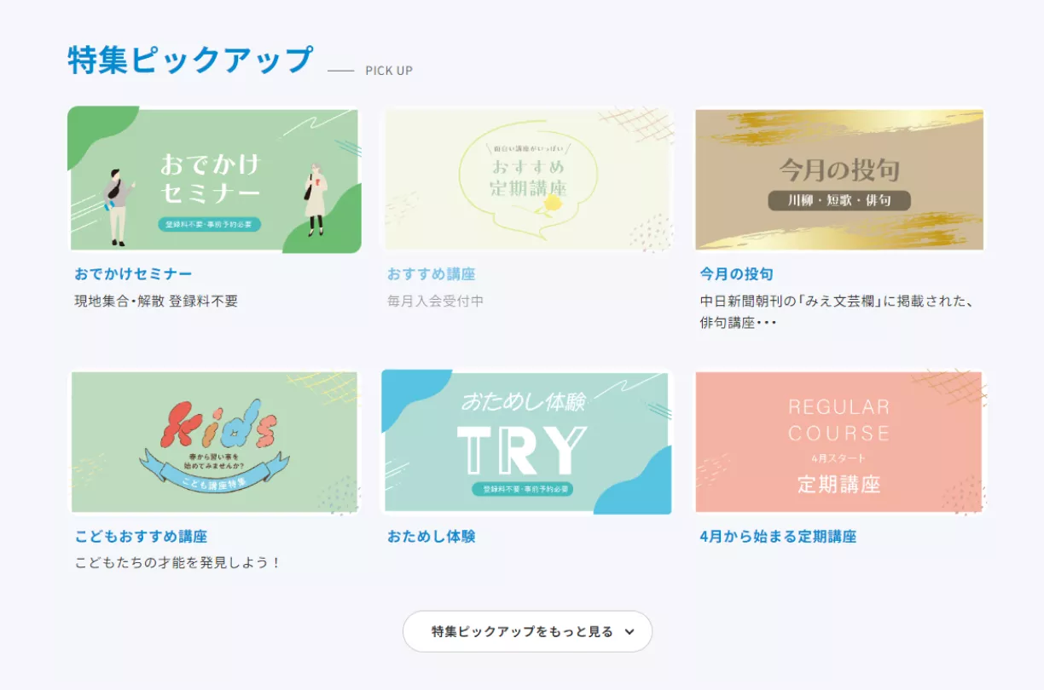Follow the こどもおすすめ講座 title link

pos(141,537)
